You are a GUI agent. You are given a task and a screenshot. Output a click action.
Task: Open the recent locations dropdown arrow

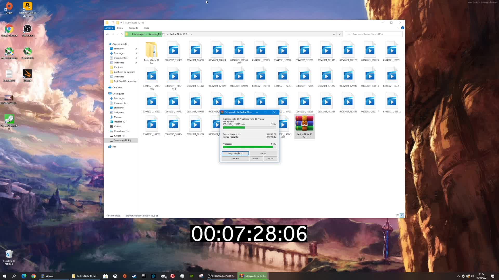117,34
